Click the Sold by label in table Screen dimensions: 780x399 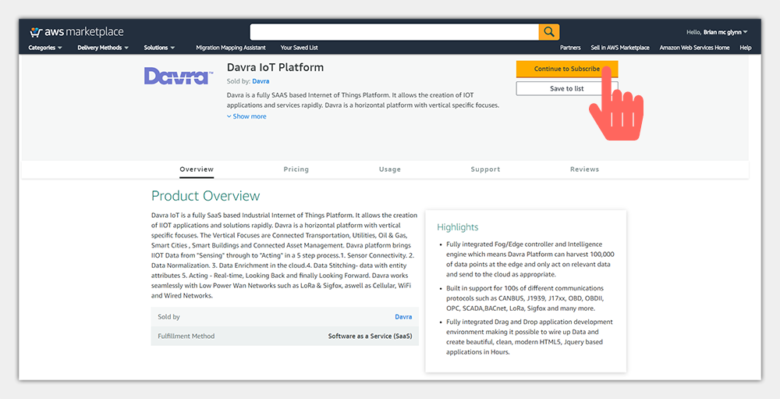(x=168, y=317)
